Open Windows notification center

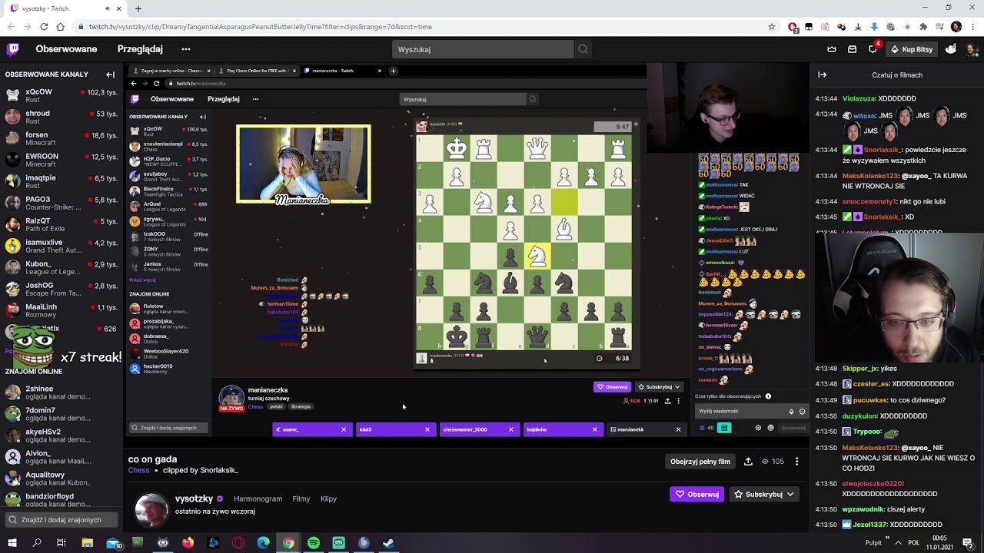969,543
